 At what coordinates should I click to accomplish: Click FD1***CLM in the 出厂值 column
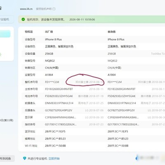pyautogui.click(x=52, y=82)
